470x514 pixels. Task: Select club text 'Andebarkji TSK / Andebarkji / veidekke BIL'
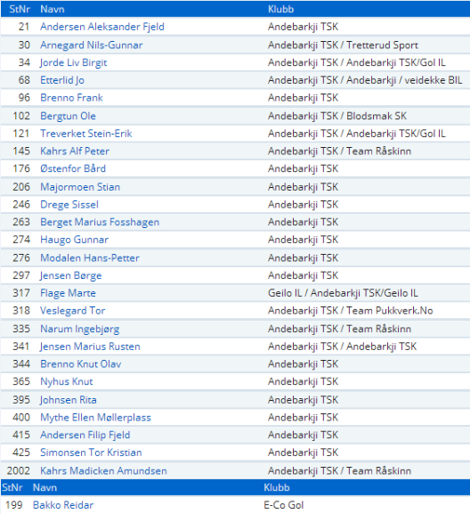pyautogui.click(x=365, y=80)
